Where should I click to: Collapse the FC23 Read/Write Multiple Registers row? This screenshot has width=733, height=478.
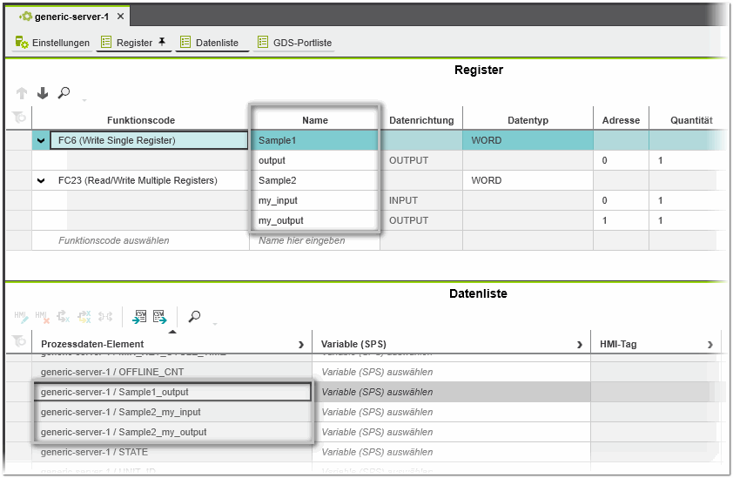pyautogui.click(x=41, y=180)
